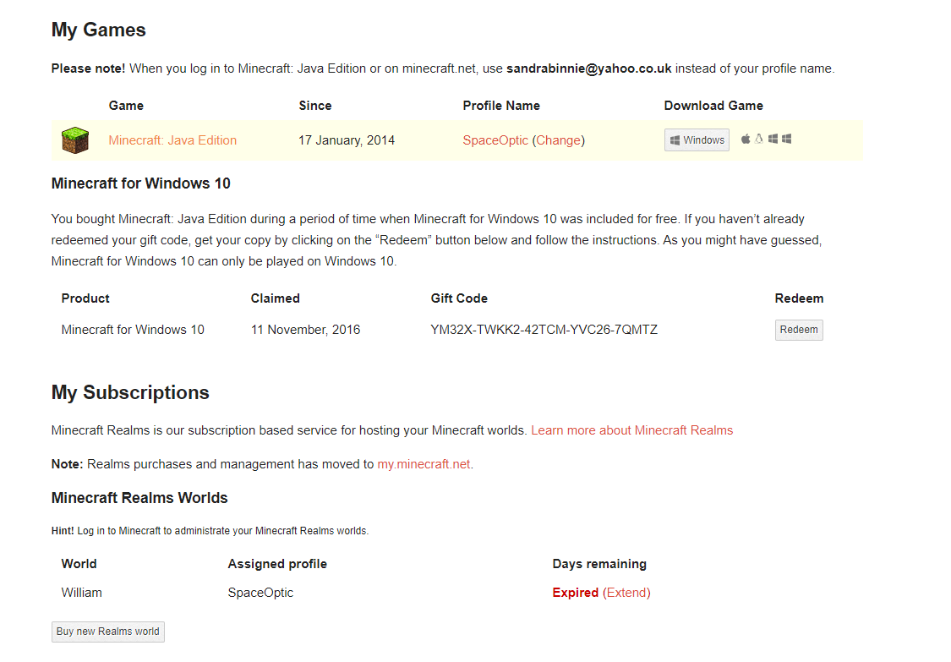Image resolution: width=951 pixels, height=662 pixels.
Task: Download via the Apple macOS icon
Action: [x=746, y=139]
